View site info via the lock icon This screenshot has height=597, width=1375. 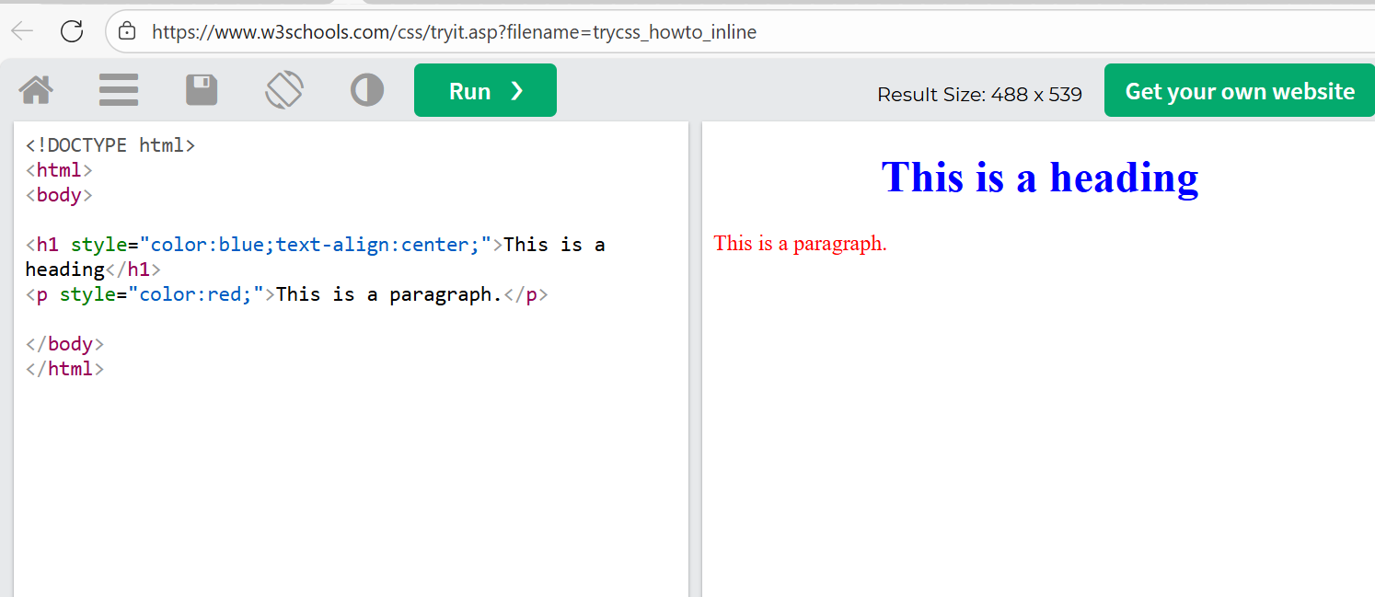(x=128, y=32)
